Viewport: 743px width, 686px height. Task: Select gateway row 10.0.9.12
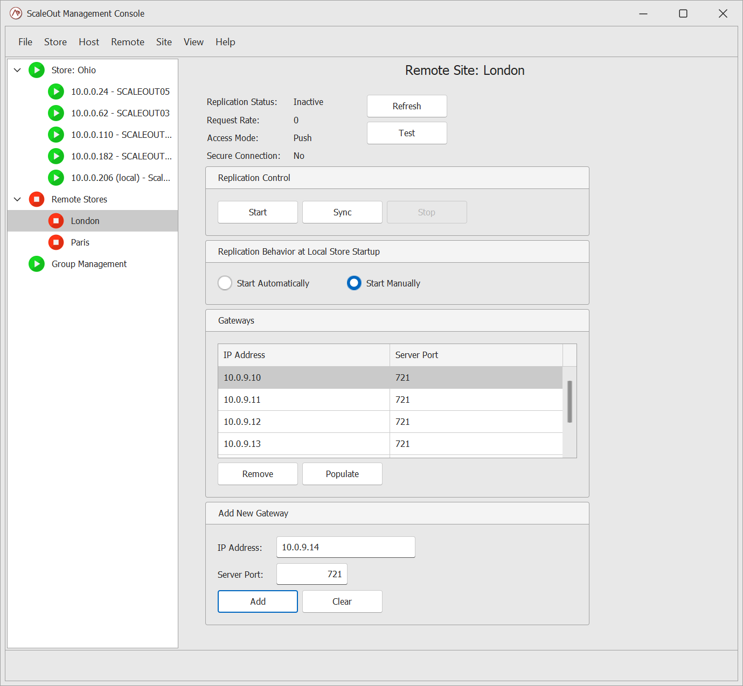(x=390, y=422)
